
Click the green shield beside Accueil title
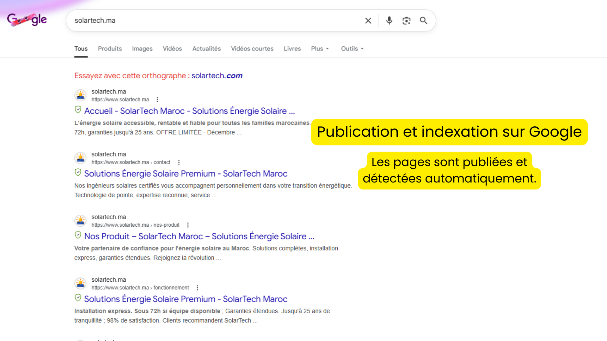78,110
